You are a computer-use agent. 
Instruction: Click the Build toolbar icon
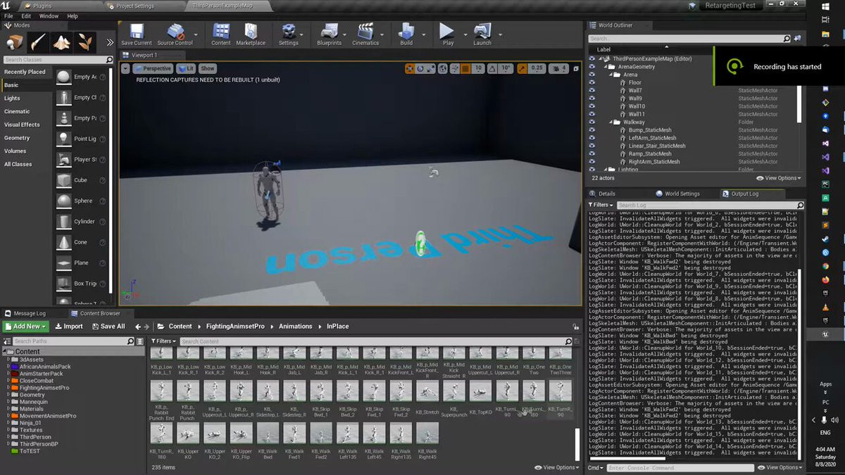pos(406,33)
